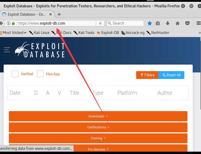Expand the Certifications dropdown
The height and width of the screenshot is (154, 201).
[x=98, y=127]
